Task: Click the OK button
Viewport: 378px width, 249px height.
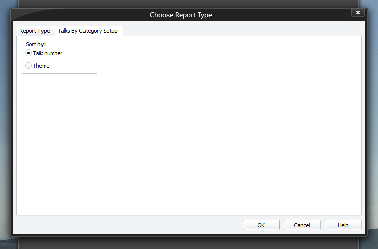Action: pyautogui.click(x=261, y=225)
